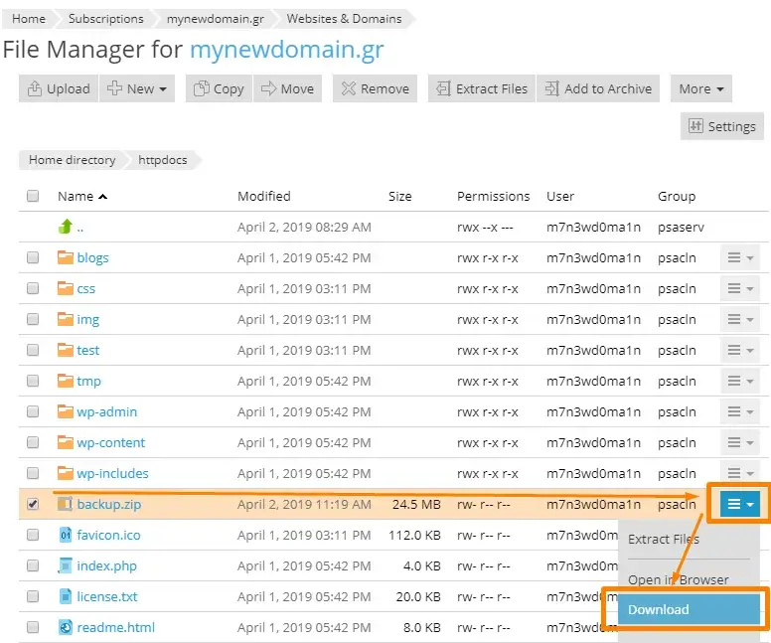
Task: Click the Move toolbar button
Action: pos(288,88)
